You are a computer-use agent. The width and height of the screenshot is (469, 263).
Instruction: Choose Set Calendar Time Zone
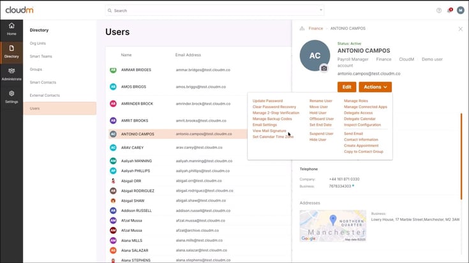coord(273,137)
